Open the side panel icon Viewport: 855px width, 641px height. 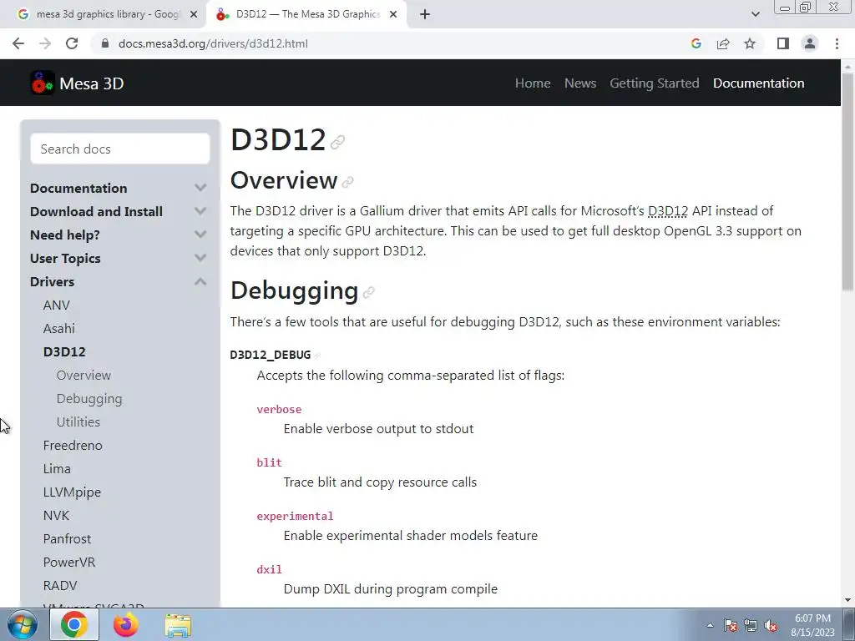point(783,43)
